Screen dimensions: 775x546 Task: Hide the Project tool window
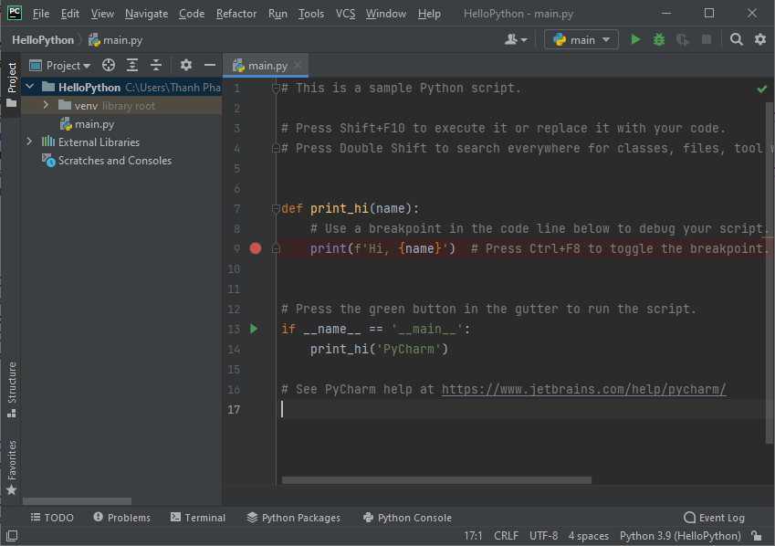(210, 66)
